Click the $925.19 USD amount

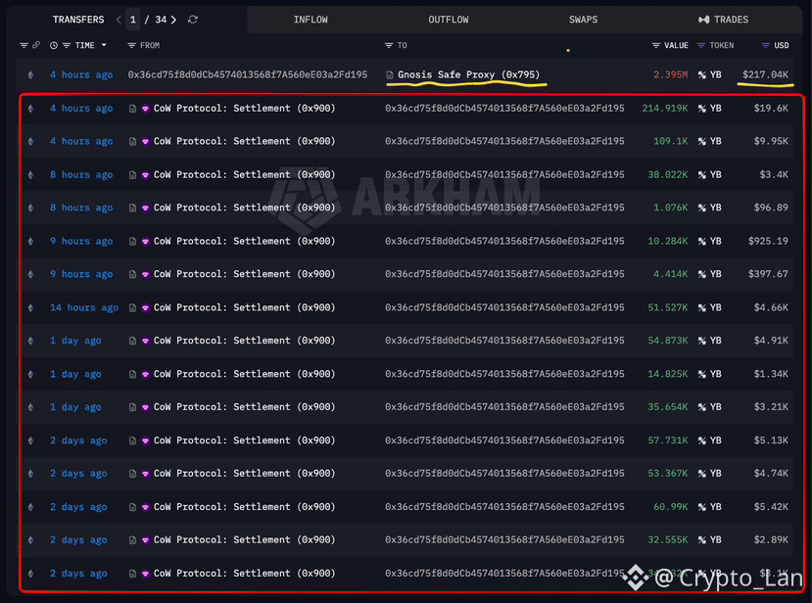click(x=768, y=241)
